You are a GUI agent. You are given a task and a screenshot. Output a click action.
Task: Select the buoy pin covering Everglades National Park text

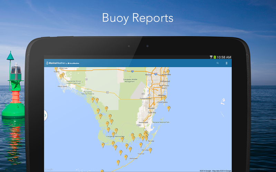click(x=113, y=134)
